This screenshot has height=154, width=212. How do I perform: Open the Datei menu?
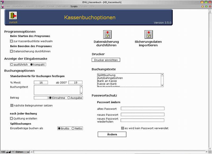[8, 6]
